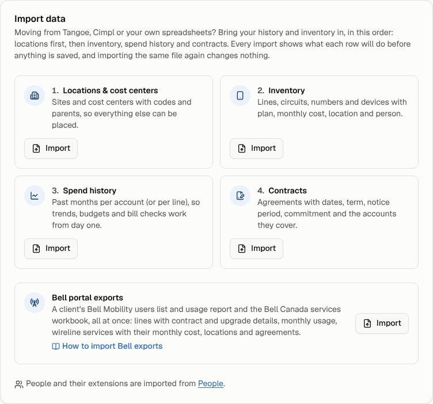Import locations and cost centers
Viewport: 433px width, 404px height.
pyautogui.click(x=51, y=148)
